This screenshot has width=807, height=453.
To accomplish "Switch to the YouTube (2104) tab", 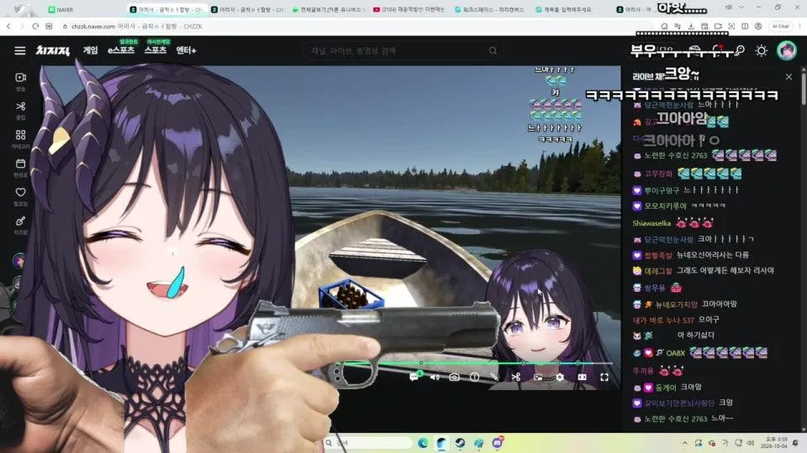I will pyautogui.click(x=409, y=9).
